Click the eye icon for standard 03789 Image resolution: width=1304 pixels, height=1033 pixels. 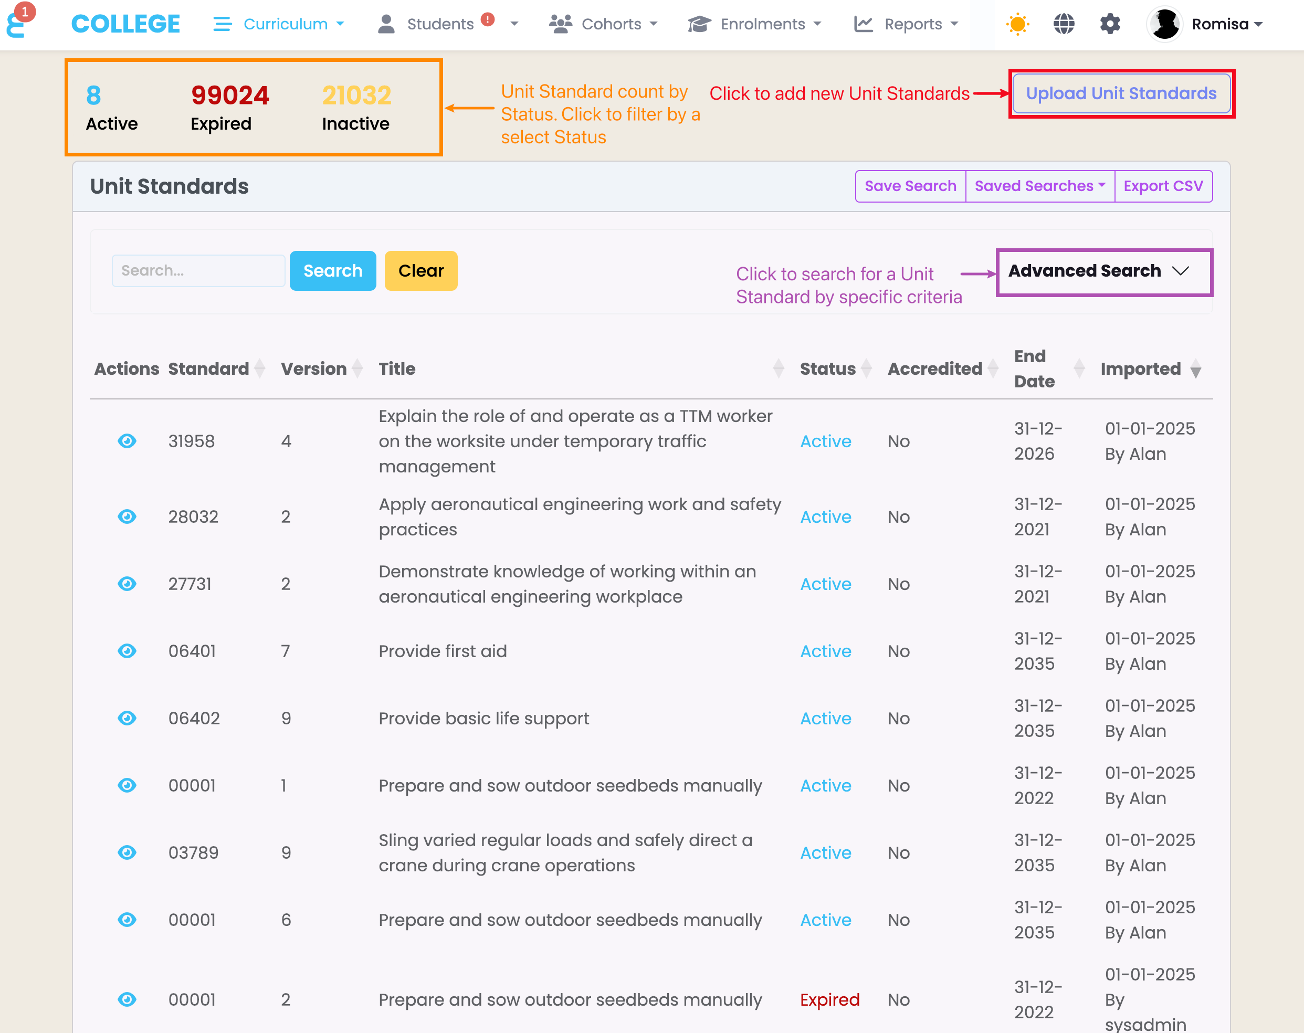pyautogui.click(x=127, y=852)
